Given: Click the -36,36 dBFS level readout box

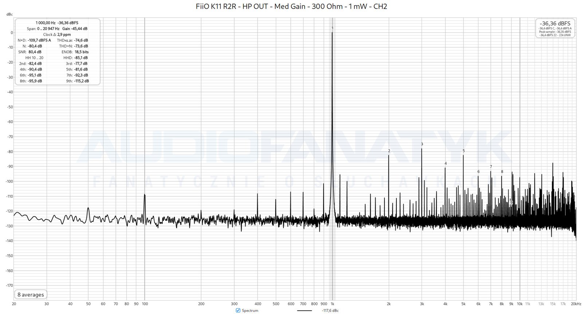Looking at the screenshot, I should coord(555,28).
